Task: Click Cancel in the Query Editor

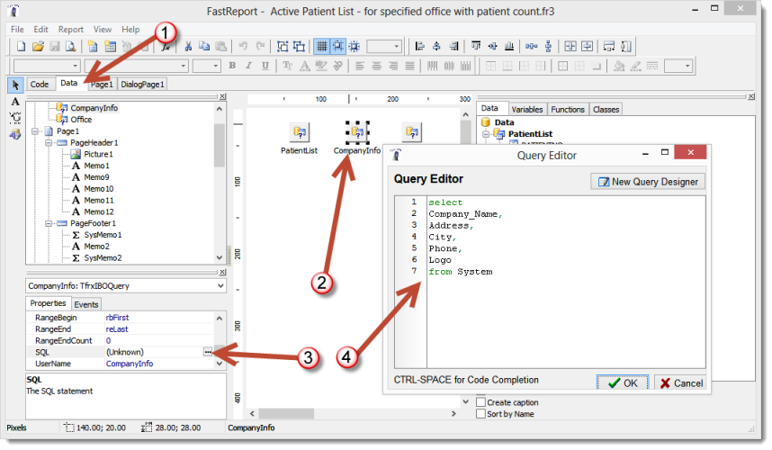Action: point(681,383)
